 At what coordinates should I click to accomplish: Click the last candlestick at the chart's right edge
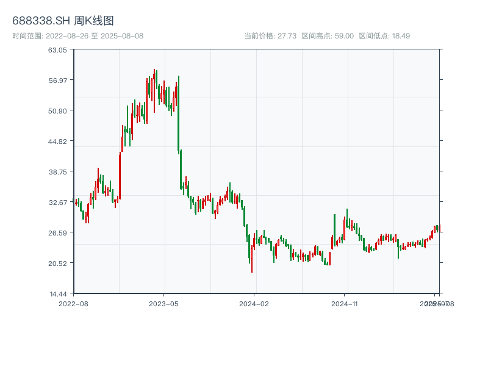point(439,228)
